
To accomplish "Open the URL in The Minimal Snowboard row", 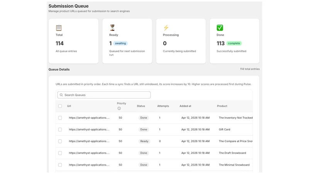I will tap(89, 165).
